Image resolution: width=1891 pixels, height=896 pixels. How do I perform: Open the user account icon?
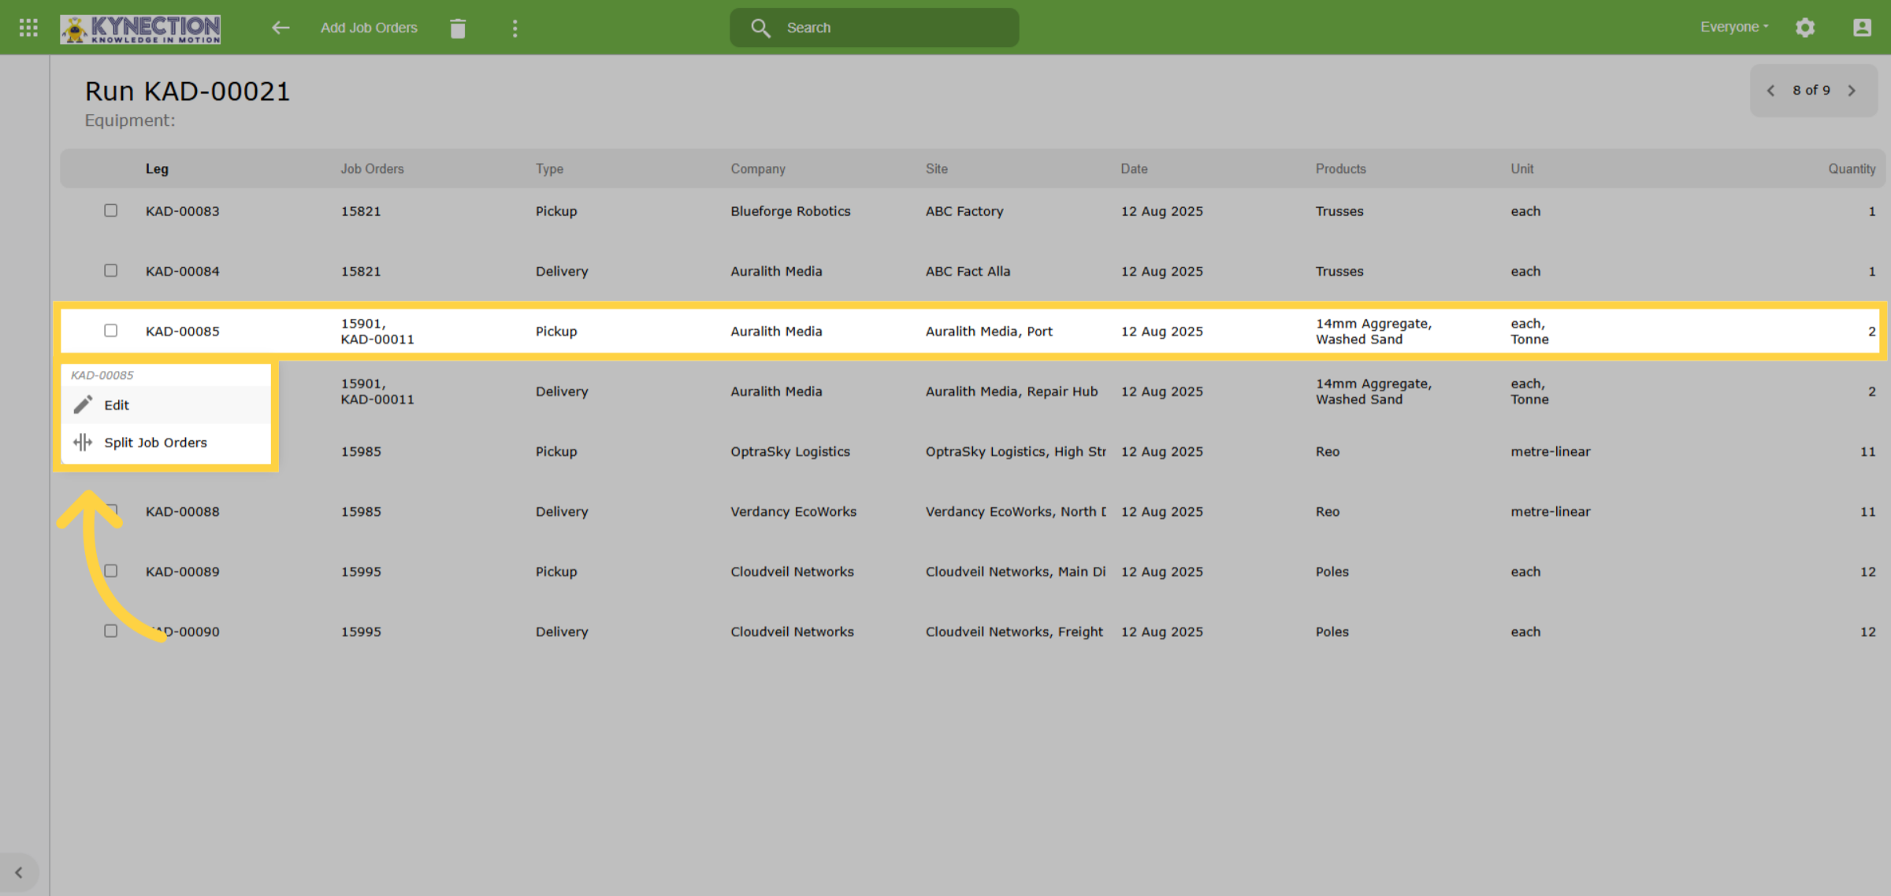click(1862, 28)
